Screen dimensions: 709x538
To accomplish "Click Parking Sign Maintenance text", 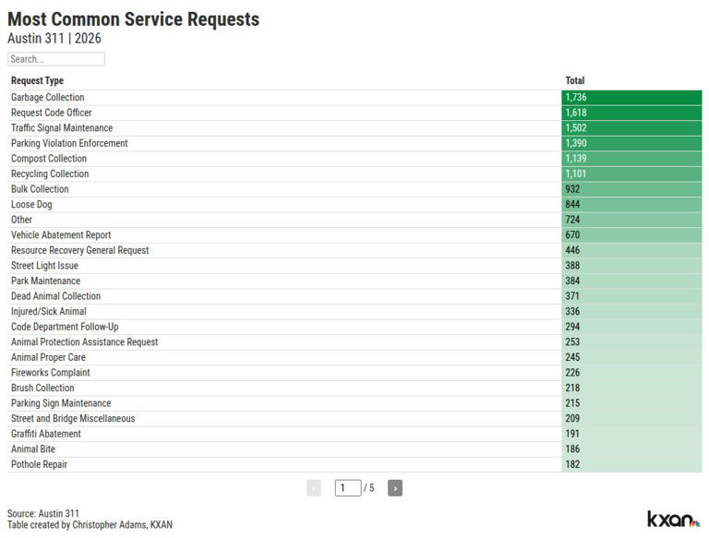I will [61, 403].
